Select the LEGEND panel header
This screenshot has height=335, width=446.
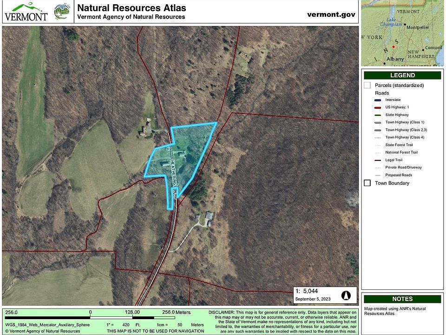coord(402,75)
